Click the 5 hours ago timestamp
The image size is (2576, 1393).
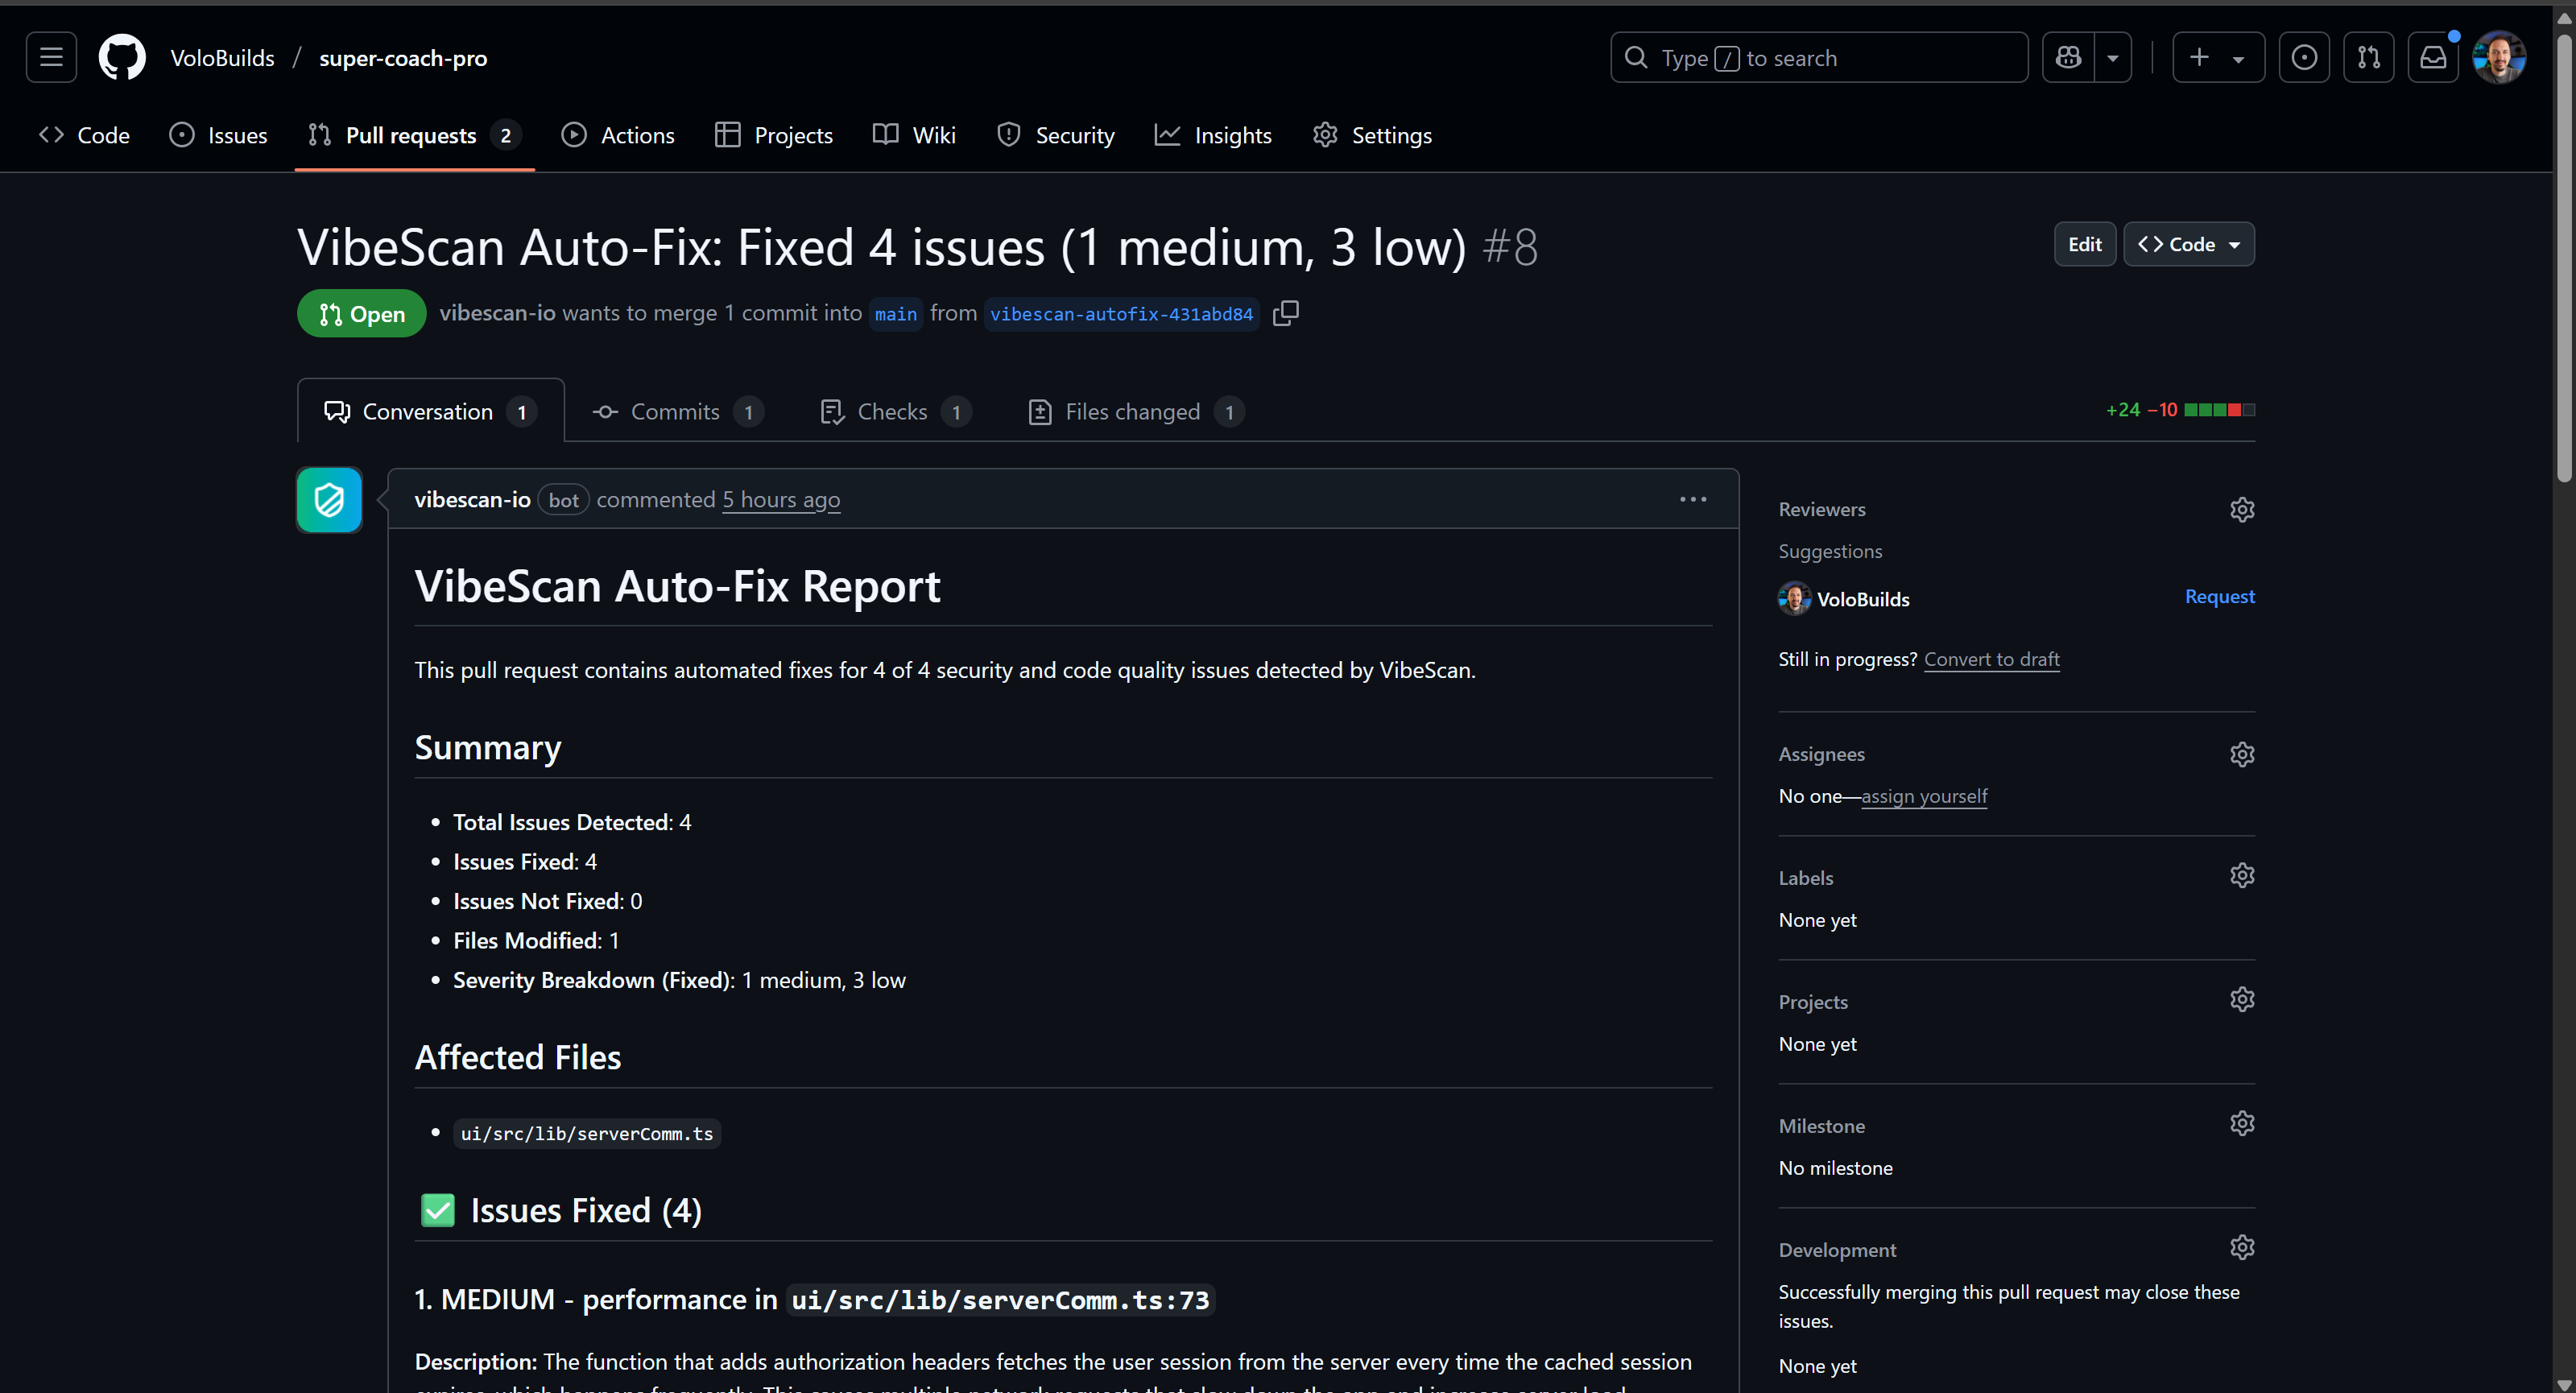(x=781, y=499)
